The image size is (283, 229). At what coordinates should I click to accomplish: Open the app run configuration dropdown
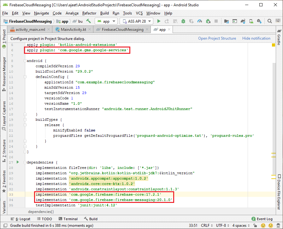(x=106, y=21)
